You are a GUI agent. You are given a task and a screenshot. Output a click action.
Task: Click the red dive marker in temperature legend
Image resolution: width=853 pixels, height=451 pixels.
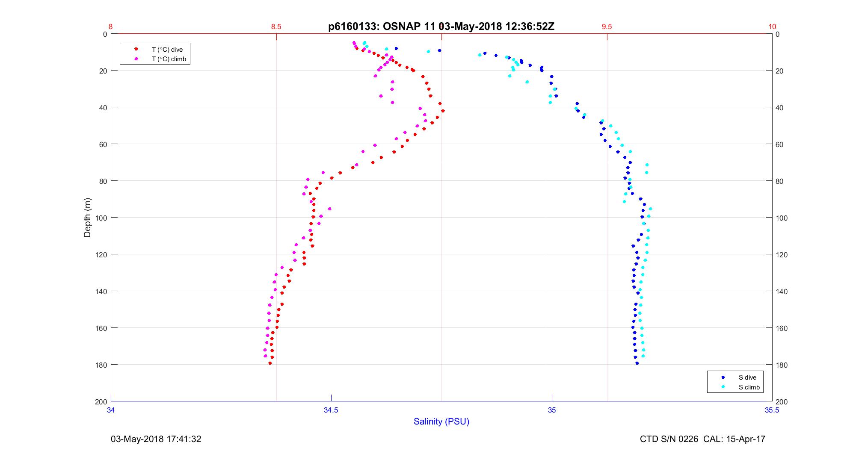(136, 49)
